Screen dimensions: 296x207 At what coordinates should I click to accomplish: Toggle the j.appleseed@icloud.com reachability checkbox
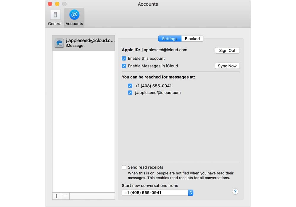130,93
